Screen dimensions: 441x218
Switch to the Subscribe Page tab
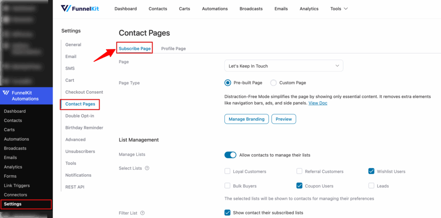coord(135,49)
